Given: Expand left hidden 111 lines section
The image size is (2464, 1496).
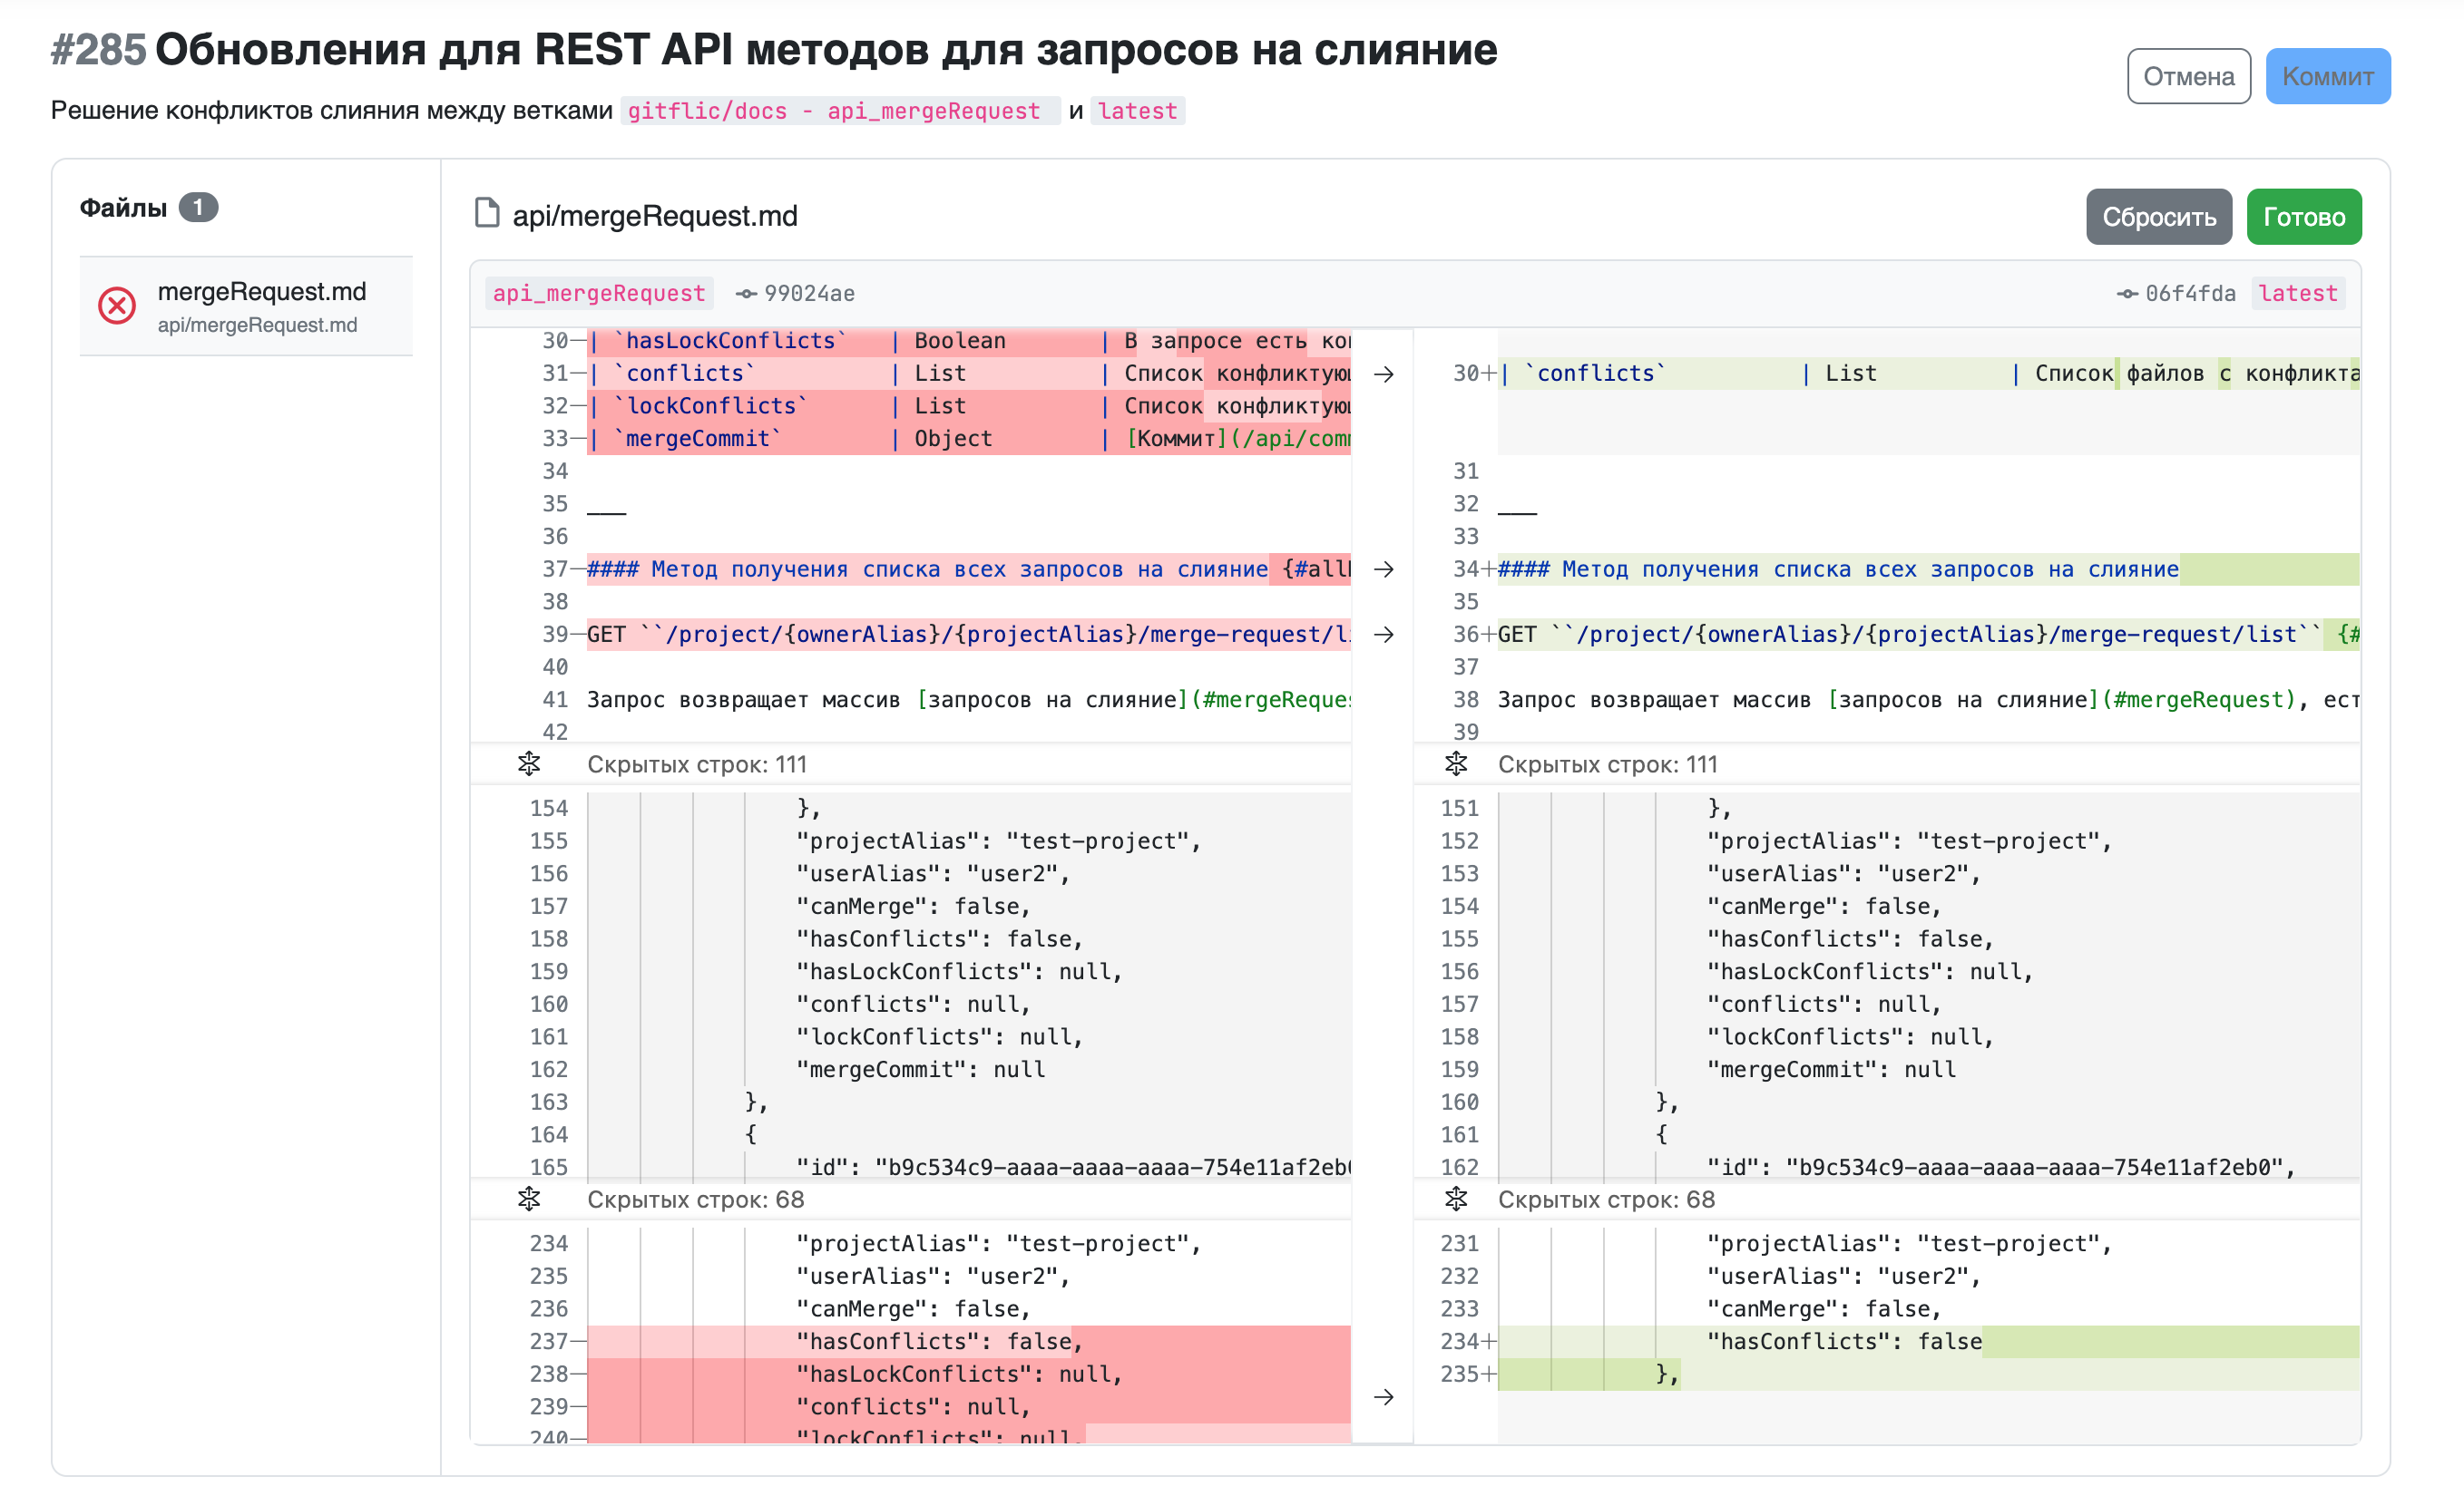Looking at the screenshot, I should coord(529,764).
